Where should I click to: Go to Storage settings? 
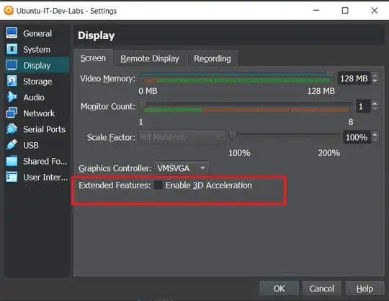pos(37,82)
